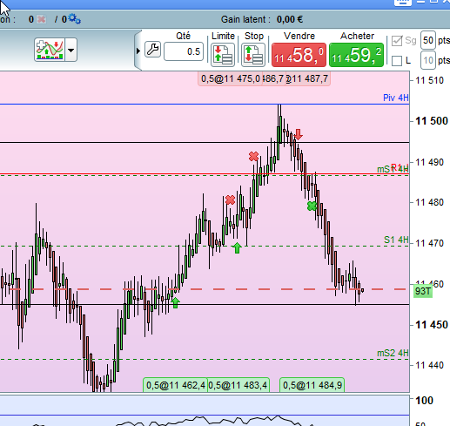
Task: Click the S1 4H support label
Action: [x=396, y=240]
